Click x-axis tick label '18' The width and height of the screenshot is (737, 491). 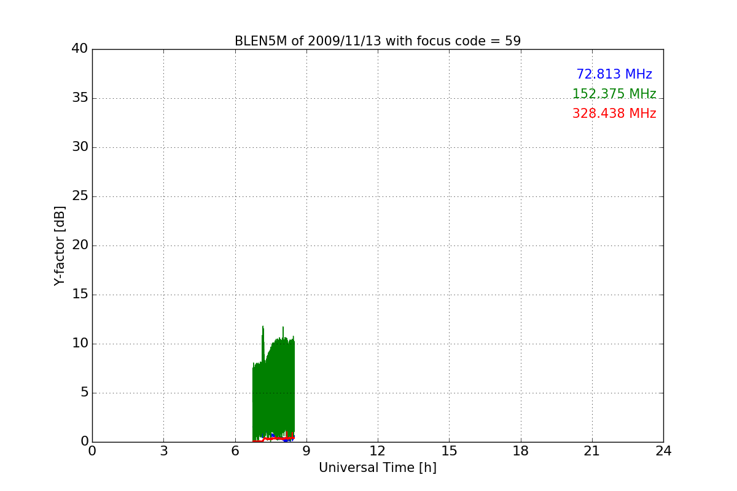pyautogui.click(x=521, y=451)
